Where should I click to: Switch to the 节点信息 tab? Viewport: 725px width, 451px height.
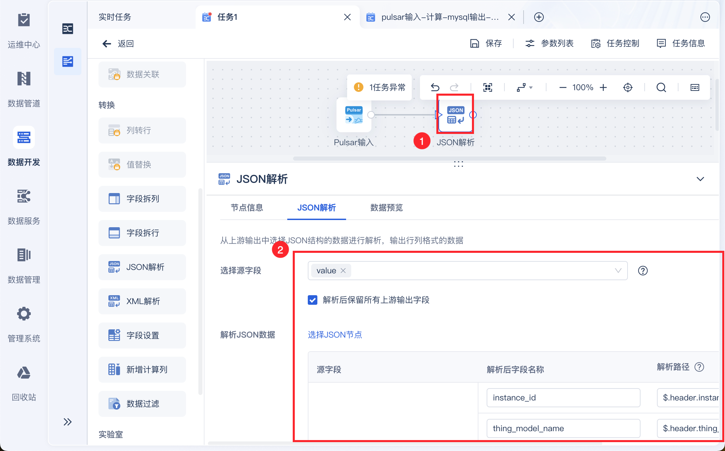point(247,208)
